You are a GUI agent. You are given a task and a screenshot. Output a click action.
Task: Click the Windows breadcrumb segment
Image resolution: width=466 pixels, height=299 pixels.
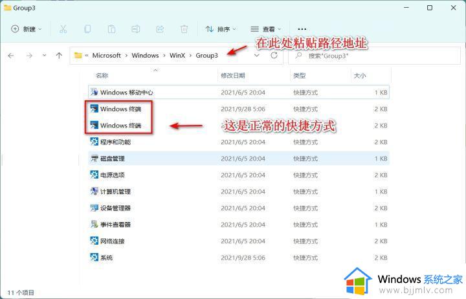tap(146, 56)
